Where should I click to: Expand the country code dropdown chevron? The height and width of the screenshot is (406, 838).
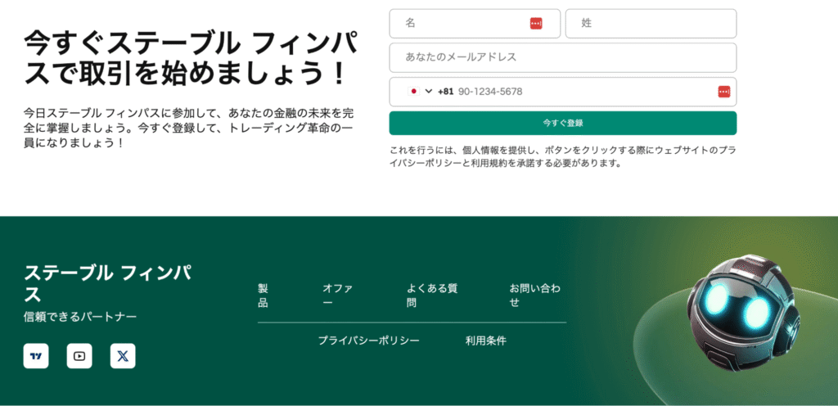click(x=429, y=92)
